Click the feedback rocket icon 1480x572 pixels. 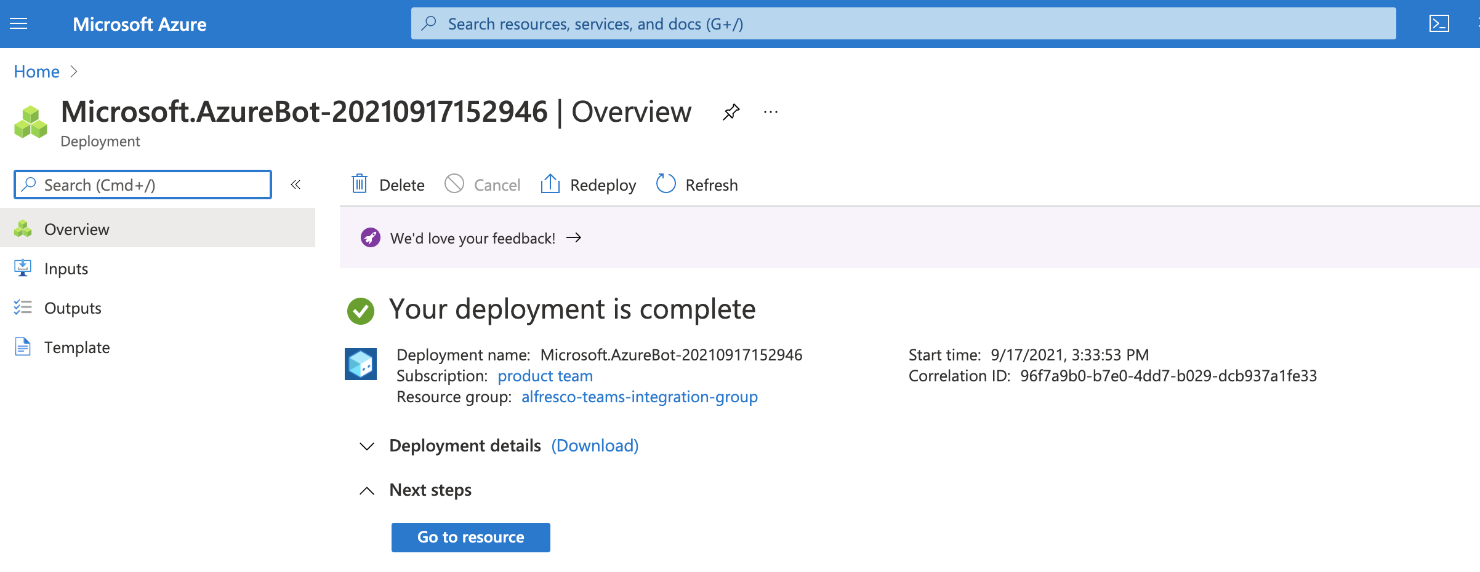click(x=370, y=238)
